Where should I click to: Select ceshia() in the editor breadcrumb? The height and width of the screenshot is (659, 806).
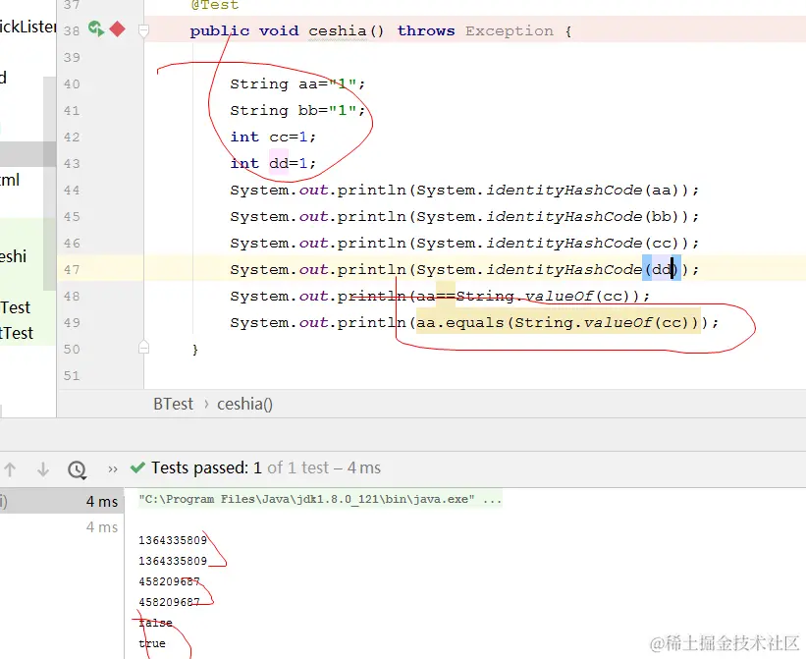(244, 404)
